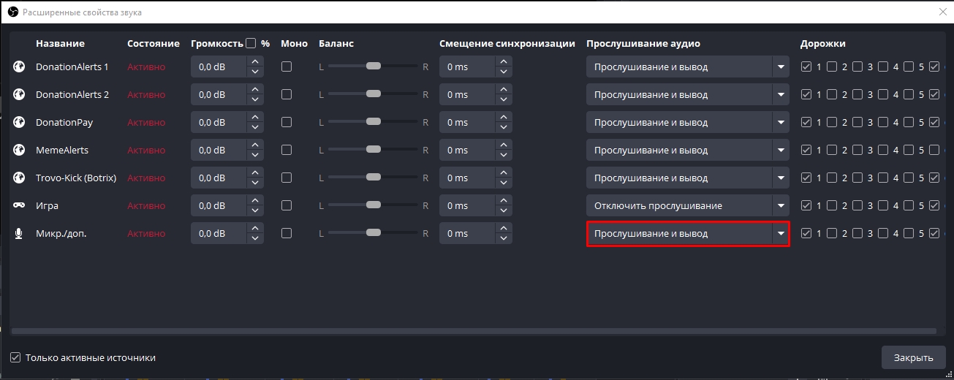
Task: Click the OBS logo in the title bar
Action: [12, 12]
